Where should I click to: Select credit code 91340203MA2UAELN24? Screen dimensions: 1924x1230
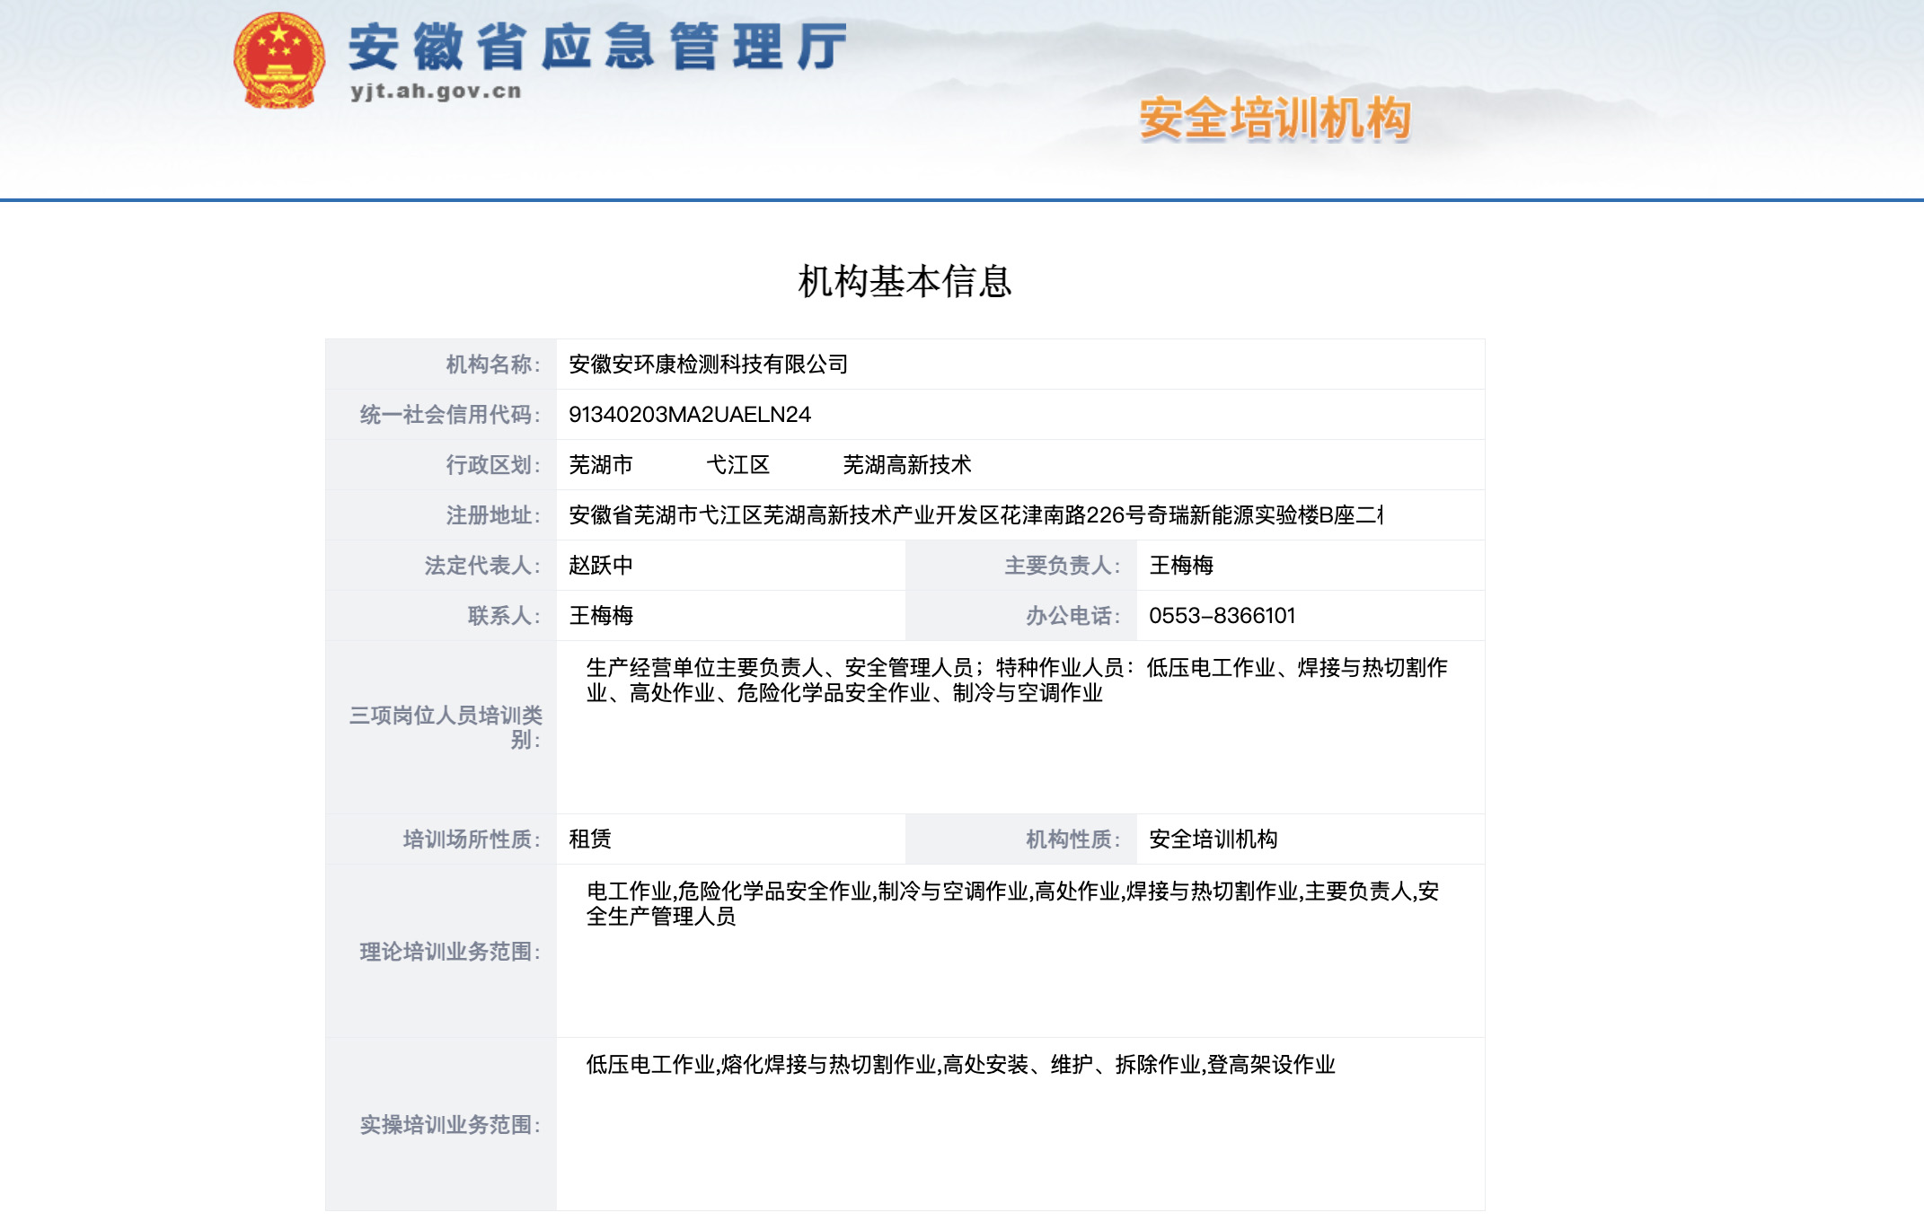tap(690, 414)
